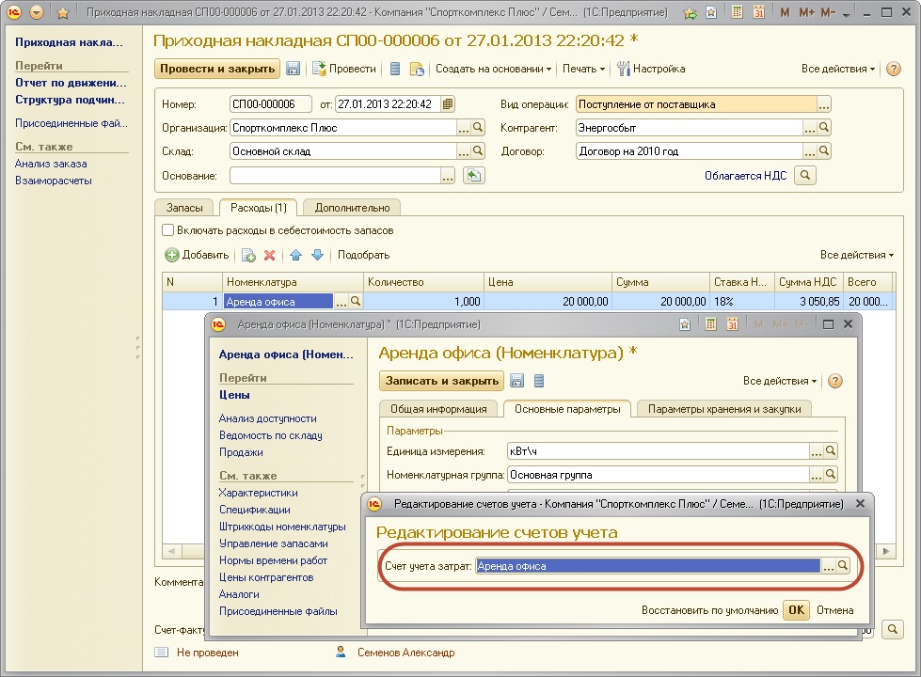The width and height of the screenshot is (921, 677).
Task: Click 'Провести и закрыть' button
Action: point(217,69)
